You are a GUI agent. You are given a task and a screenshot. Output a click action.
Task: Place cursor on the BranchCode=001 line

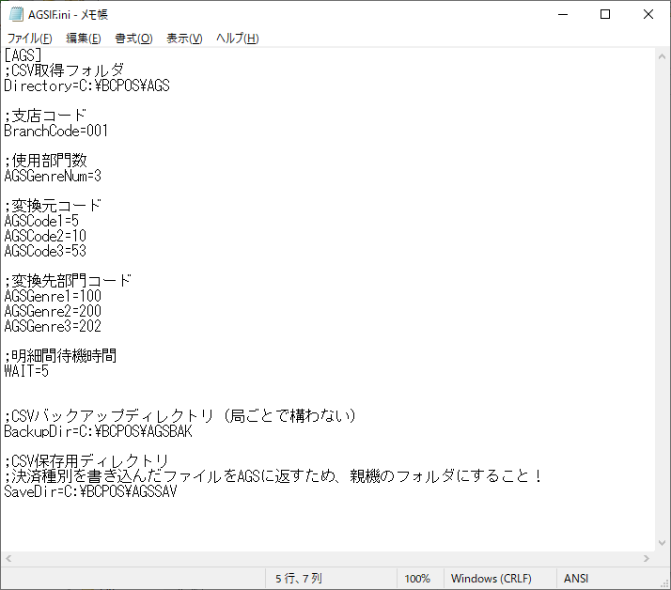coord(56,131)
